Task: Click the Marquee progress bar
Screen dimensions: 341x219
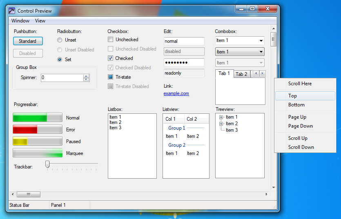Action: point(38,153)
